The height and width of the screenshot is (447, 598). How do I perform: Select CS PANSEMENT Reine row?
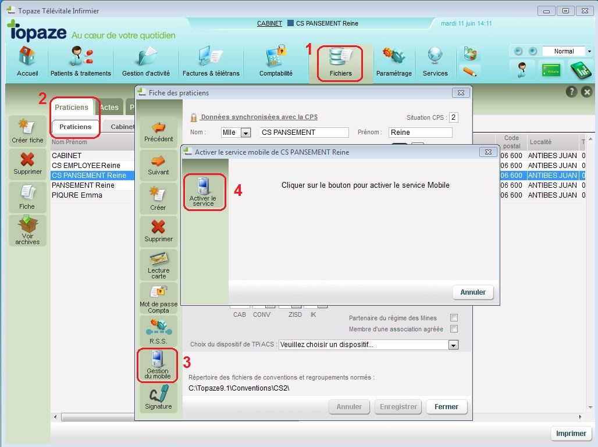(92, 176)
